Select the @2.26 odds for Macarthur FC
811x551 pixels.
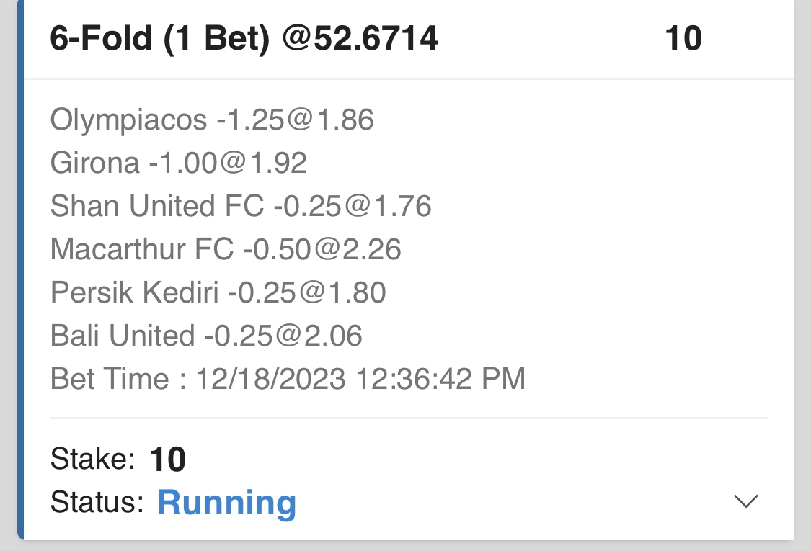pos(359,249)
